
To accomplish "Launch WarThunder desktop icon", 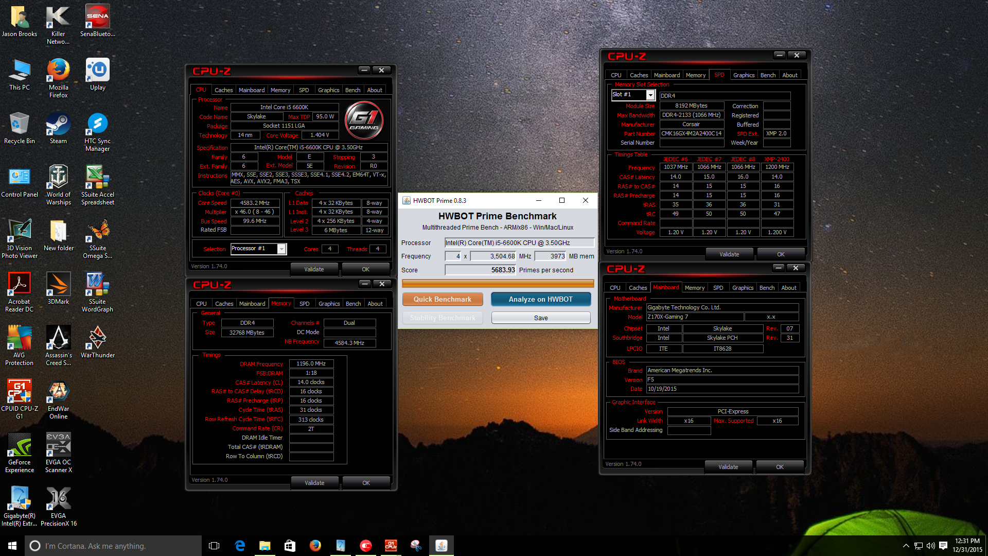I will (97, 342).
